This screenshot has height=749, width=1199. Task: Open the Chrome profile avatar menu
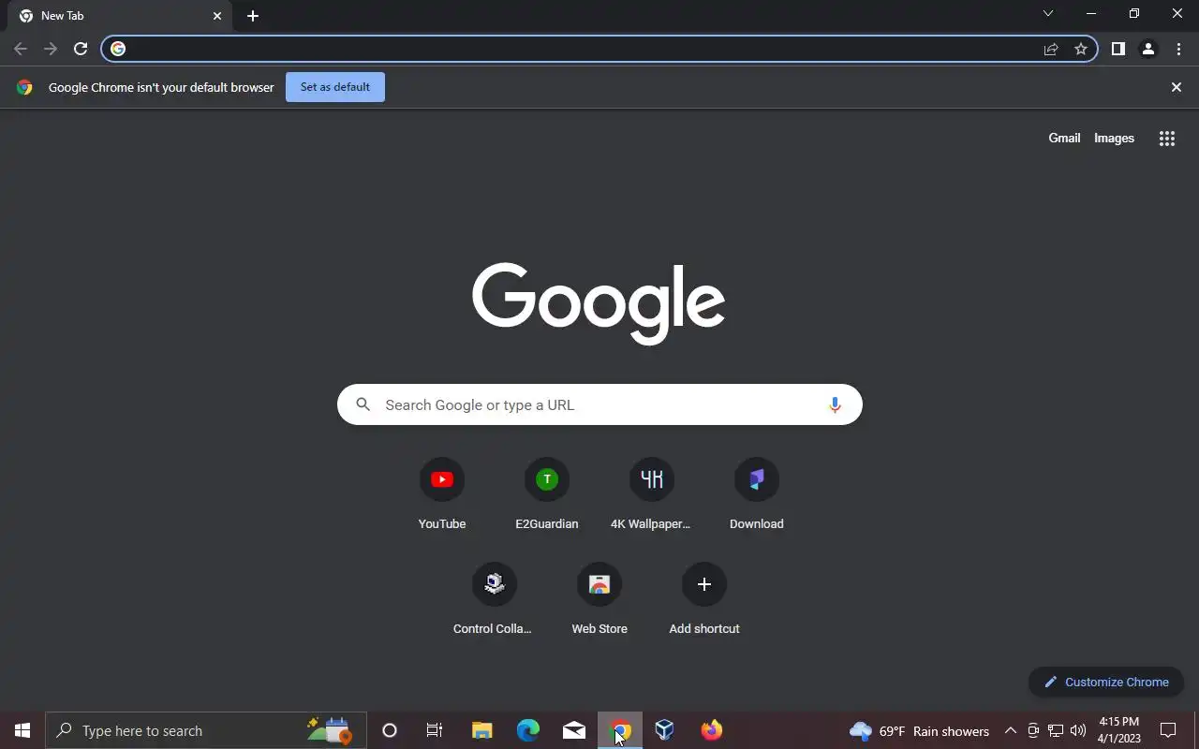pyautogui.click(x=1148, y=49)
